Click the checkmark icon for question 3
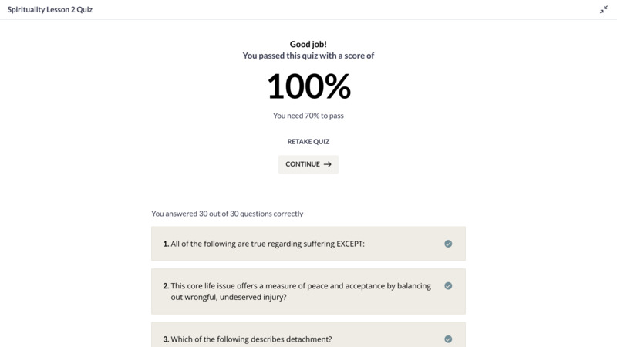The image size is (617, 347). (448, 339)
